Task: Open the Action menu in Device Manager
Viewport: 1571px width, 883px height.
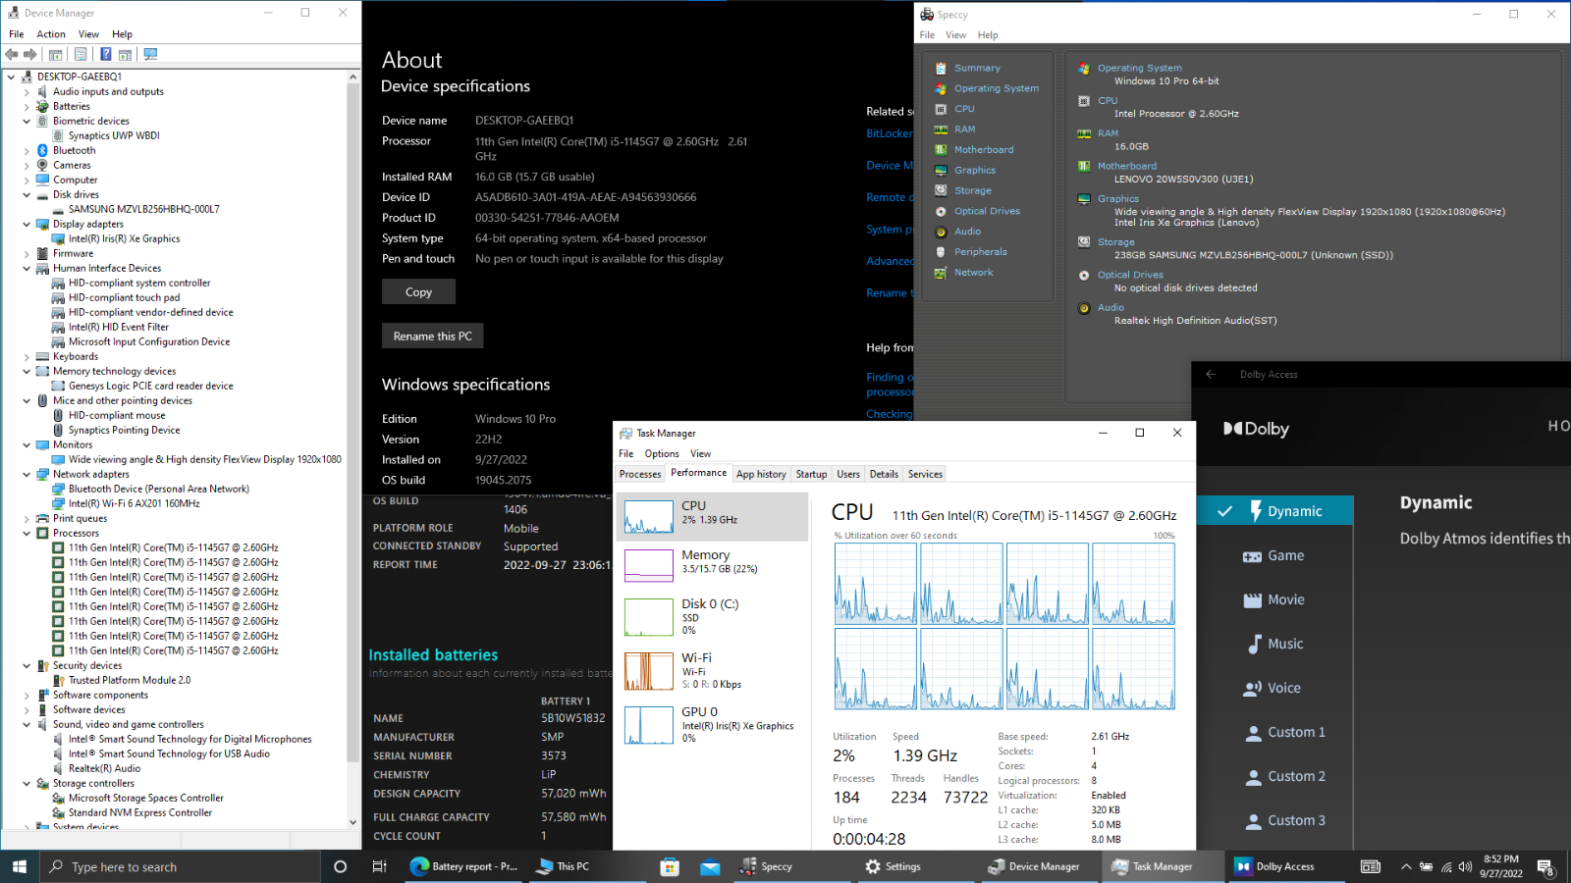Action: [x=51, y=34]
